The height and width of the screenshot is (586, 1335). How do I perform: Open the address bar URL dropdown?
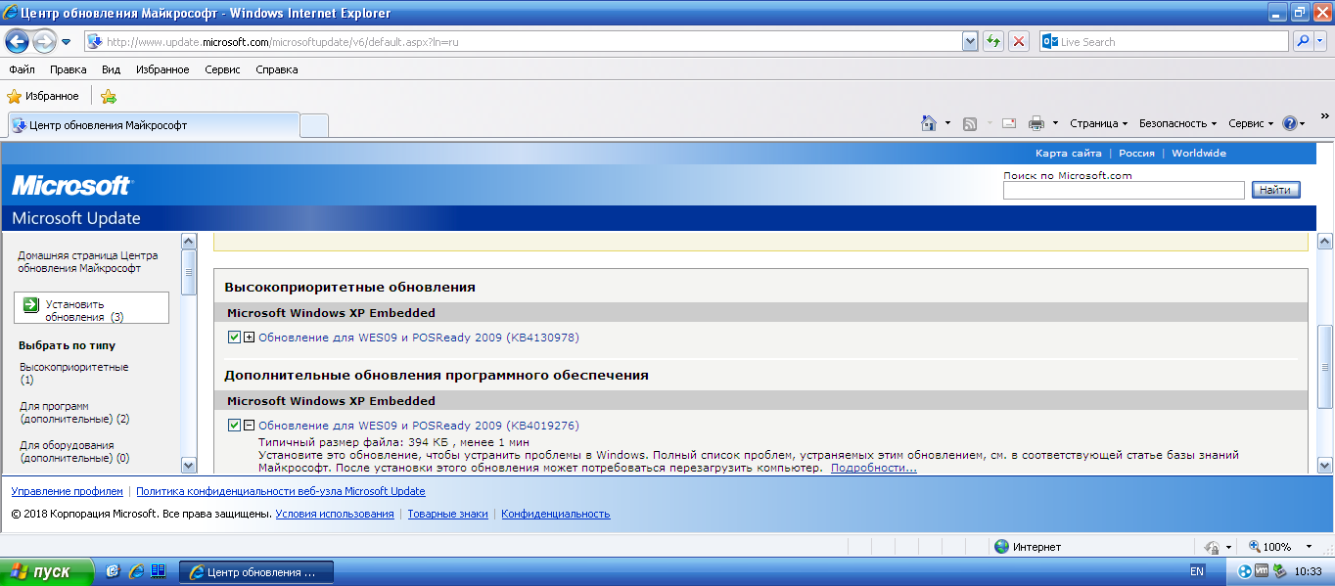tap(970, 41)
